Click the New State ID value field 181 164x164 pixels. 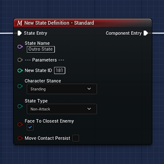pos(59,70)
